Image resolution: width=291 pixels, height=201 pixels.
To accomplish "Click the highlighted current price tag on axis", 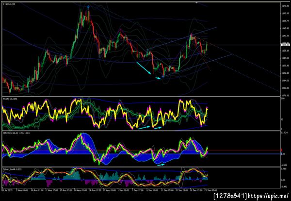I will click(286, 45).
